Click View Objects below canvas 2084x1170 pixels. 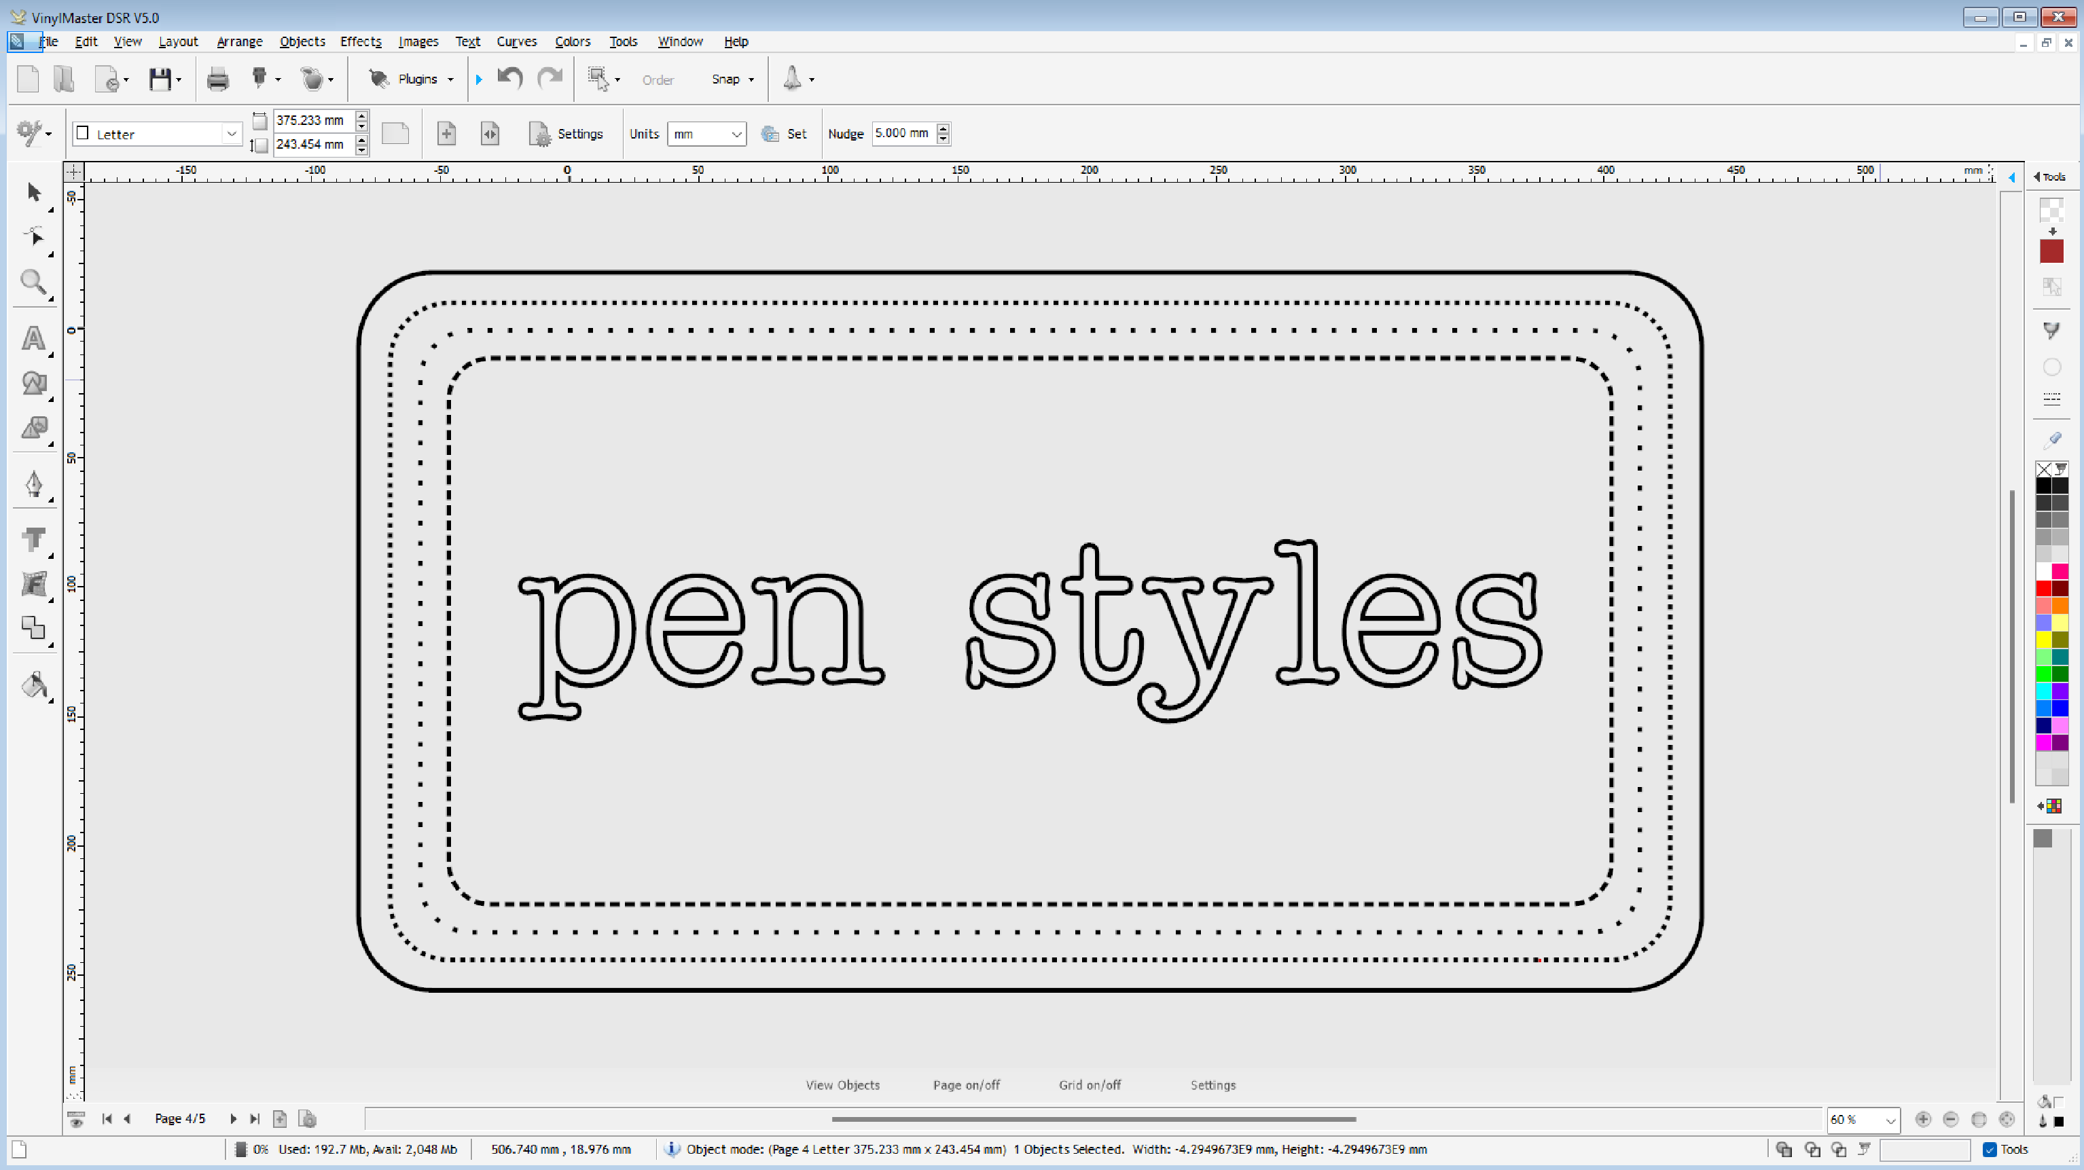842,1085
